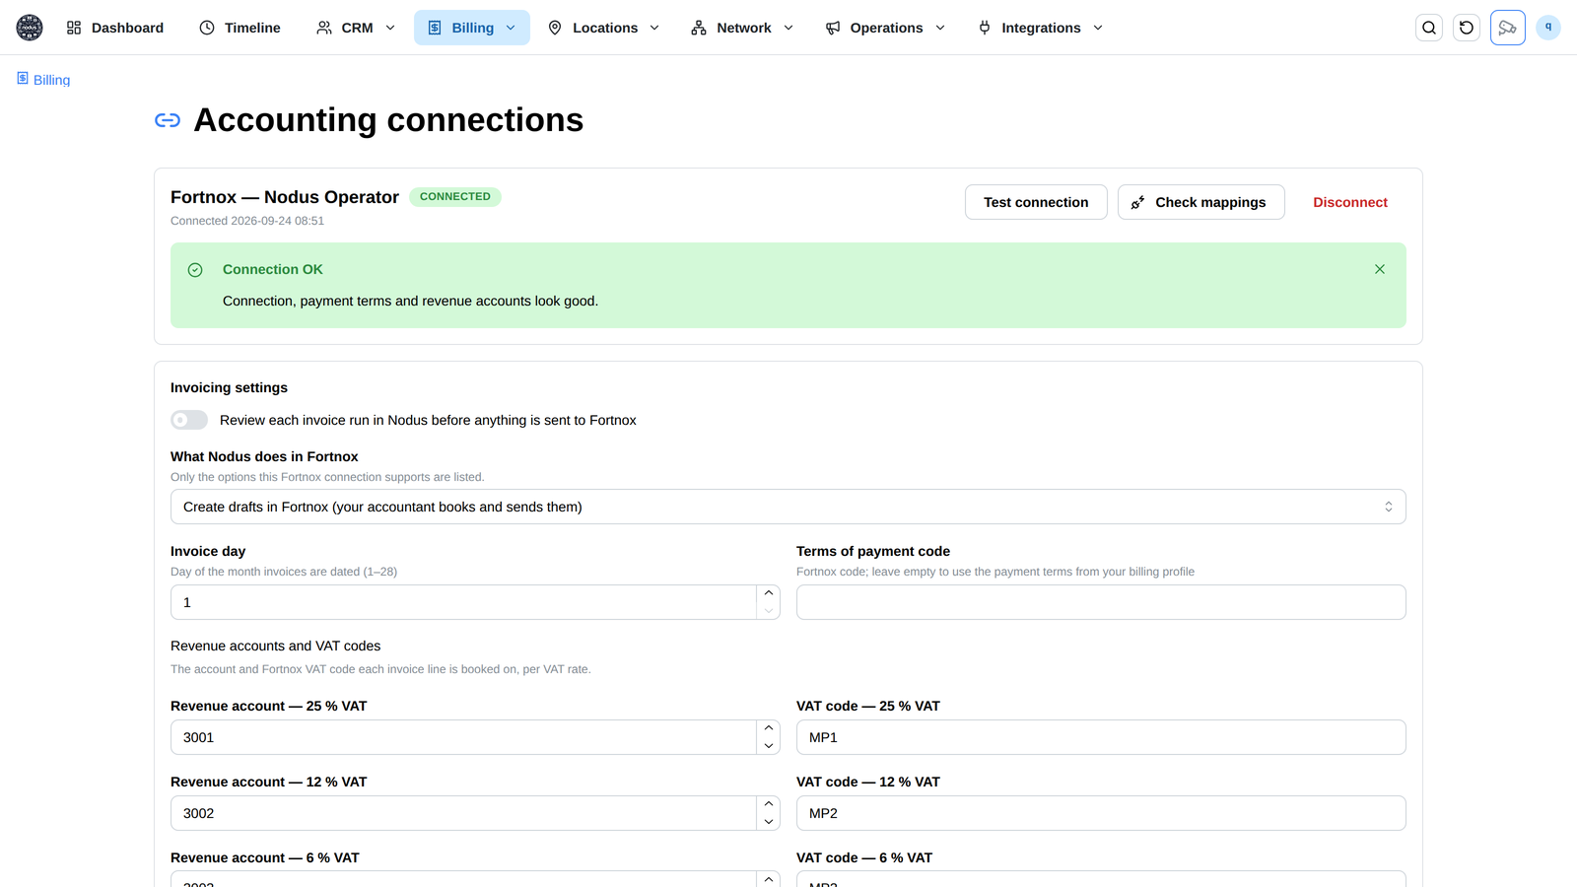Toggle review each invoice run switch
1577x887 pixels.
coord(189,420)
